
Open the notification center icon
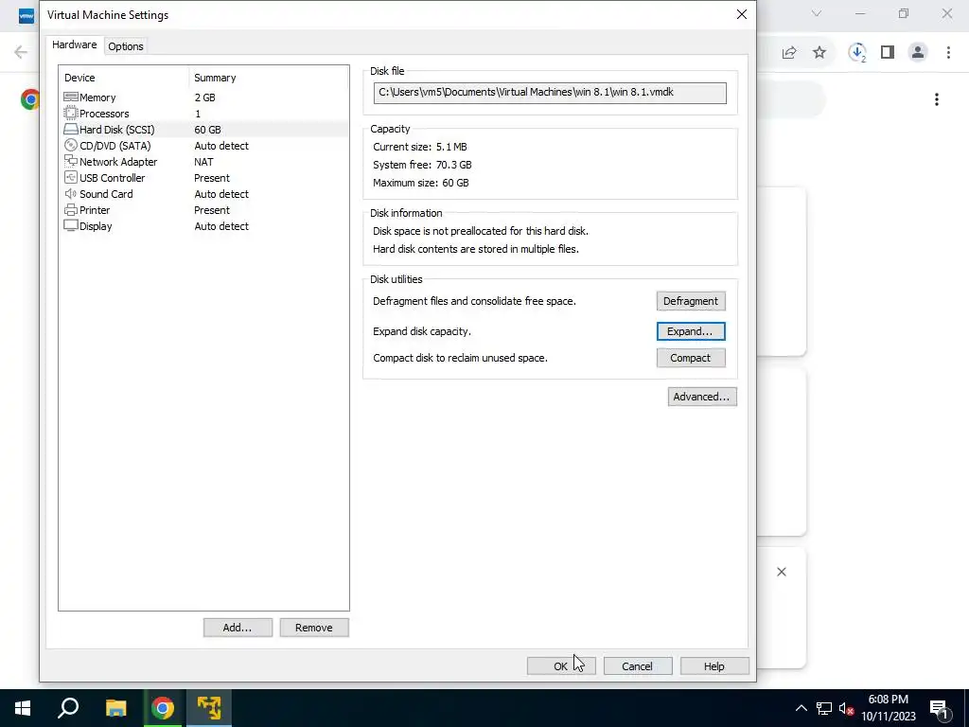point(939,708)
